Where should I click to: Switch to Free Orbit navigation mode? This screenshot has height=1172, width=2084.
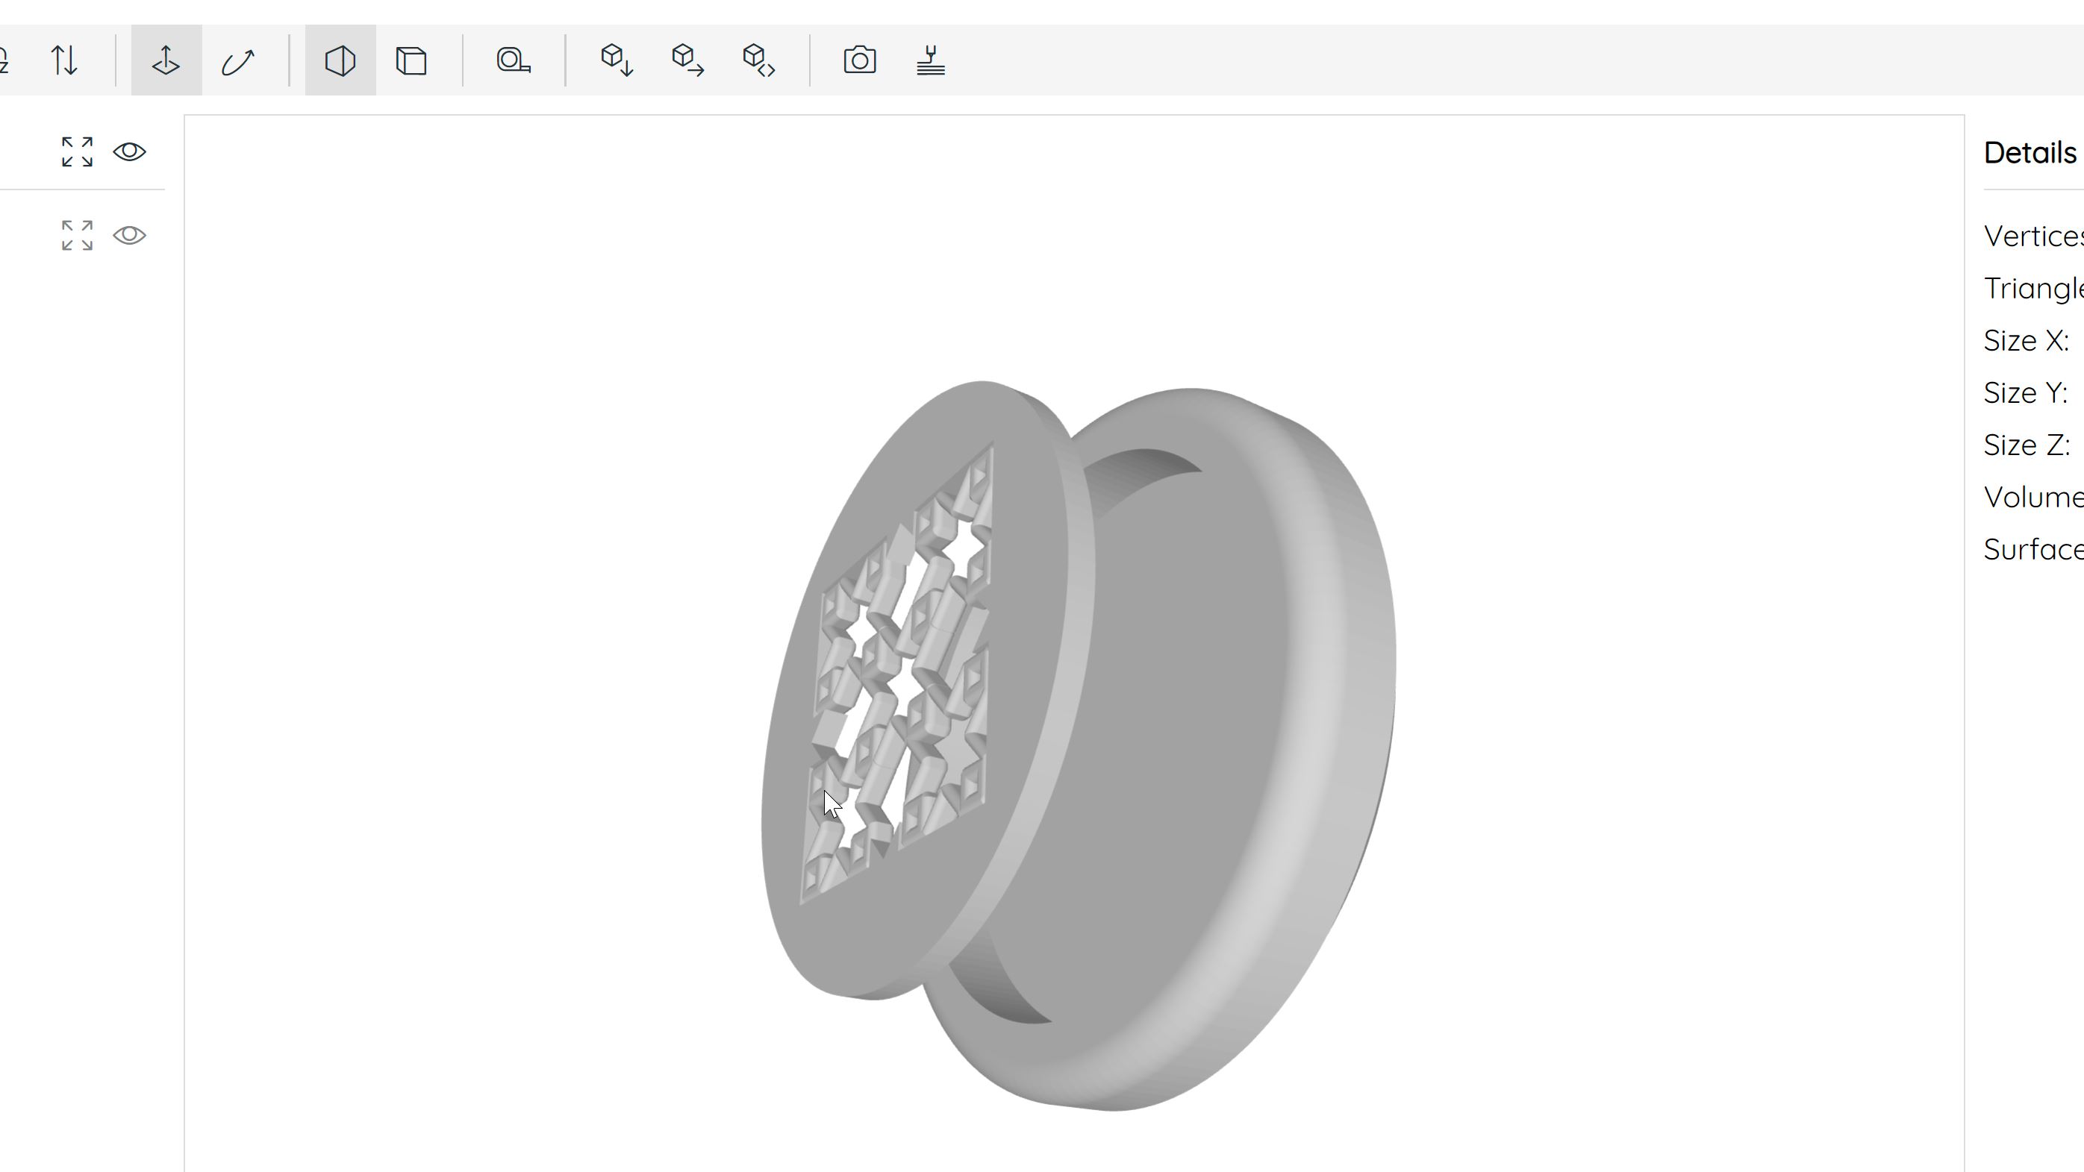click(238, 60)
